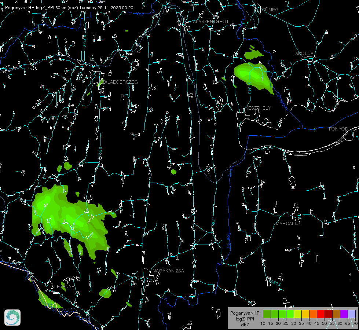Choose the 40-45 dBZ orange legend swatch

(313, 314)
